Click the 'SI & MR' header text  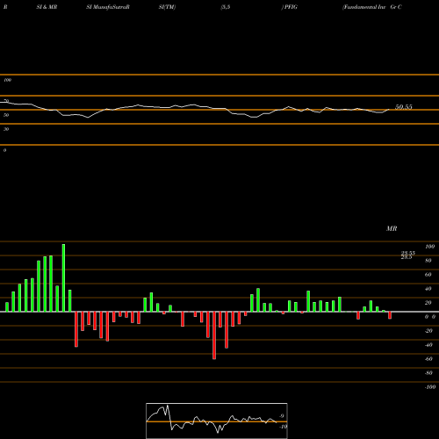(x=47, y=7)
